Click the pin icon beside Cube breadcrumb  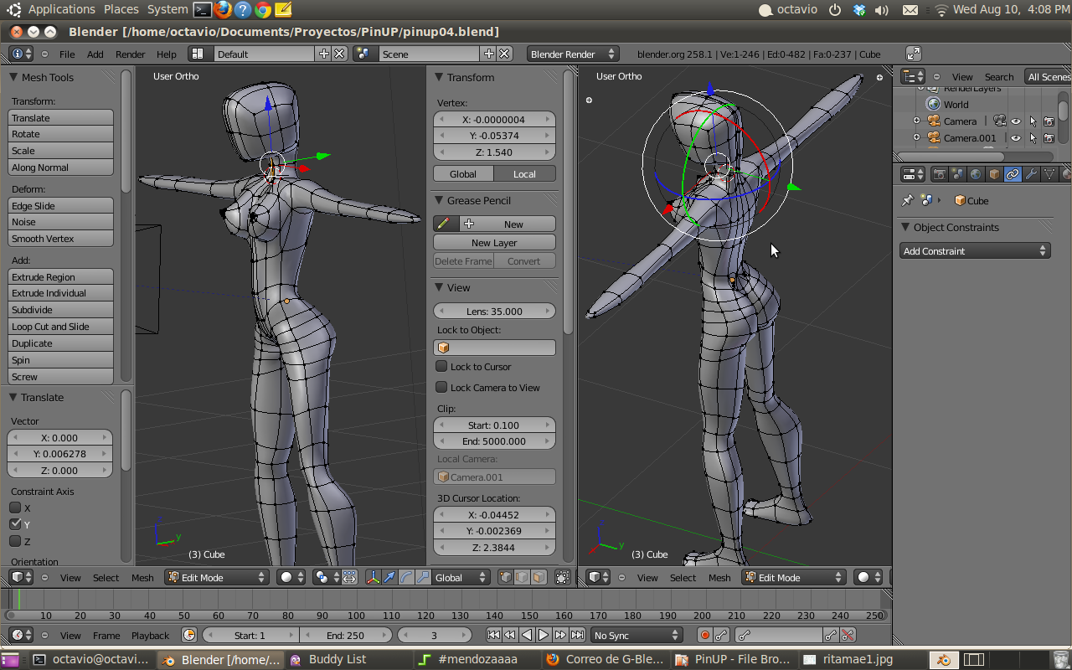907,201
